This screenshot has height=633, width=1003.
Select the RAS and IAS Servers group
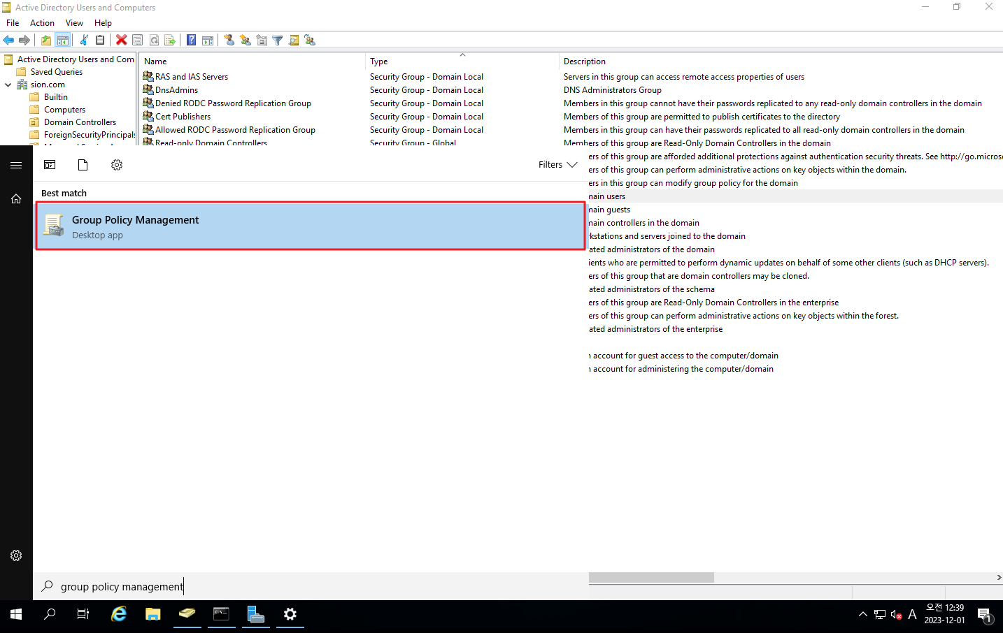click(192, 77)
